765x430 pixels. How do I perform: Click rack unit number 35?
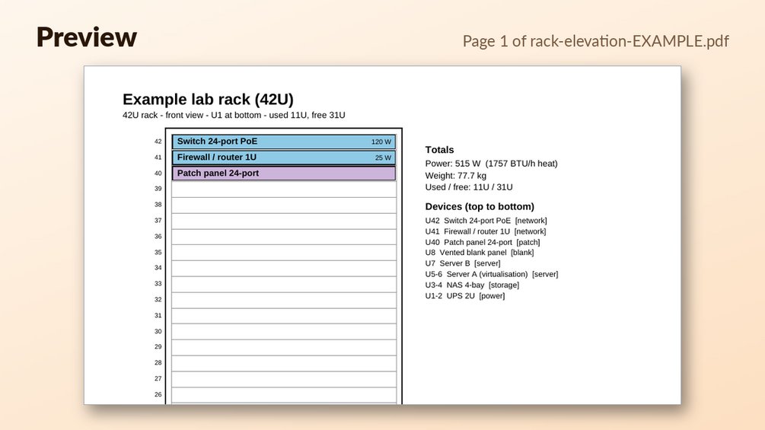(x=158, y=252)
